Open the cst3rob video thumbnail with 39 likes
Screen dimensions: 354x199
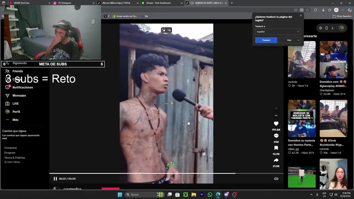click(x=302, y=60)
